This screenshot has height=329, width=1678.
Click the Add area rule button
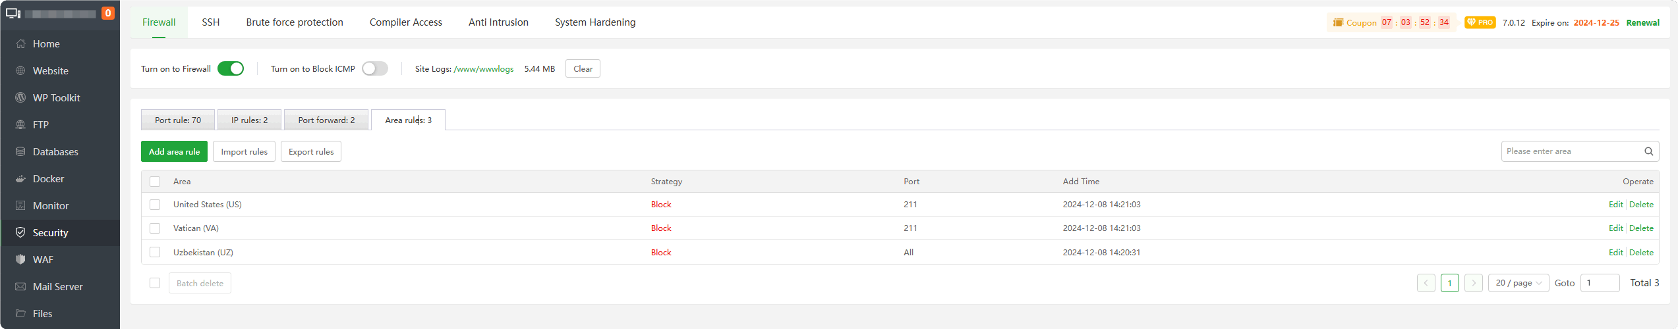(174, 151)
